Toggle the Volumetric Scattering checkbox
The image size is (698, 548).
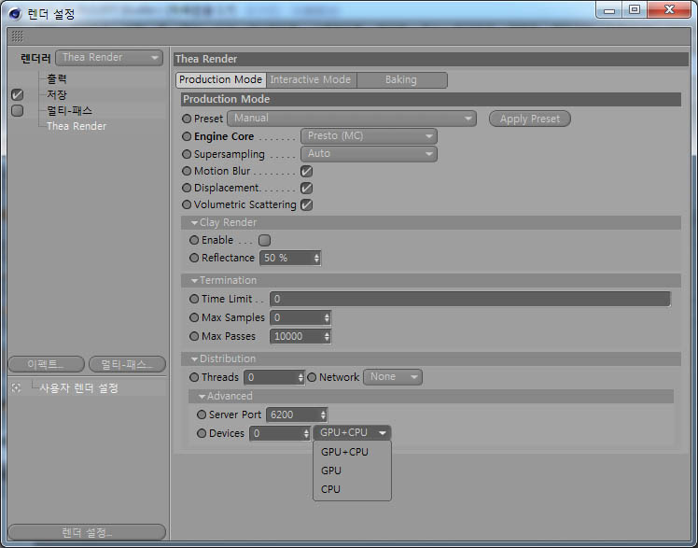[306, 204]
